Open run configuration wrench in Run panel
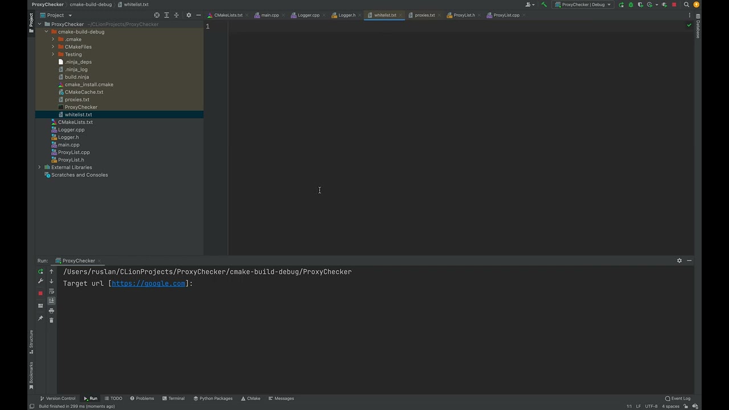729x410 pixels. coord(40,281)
